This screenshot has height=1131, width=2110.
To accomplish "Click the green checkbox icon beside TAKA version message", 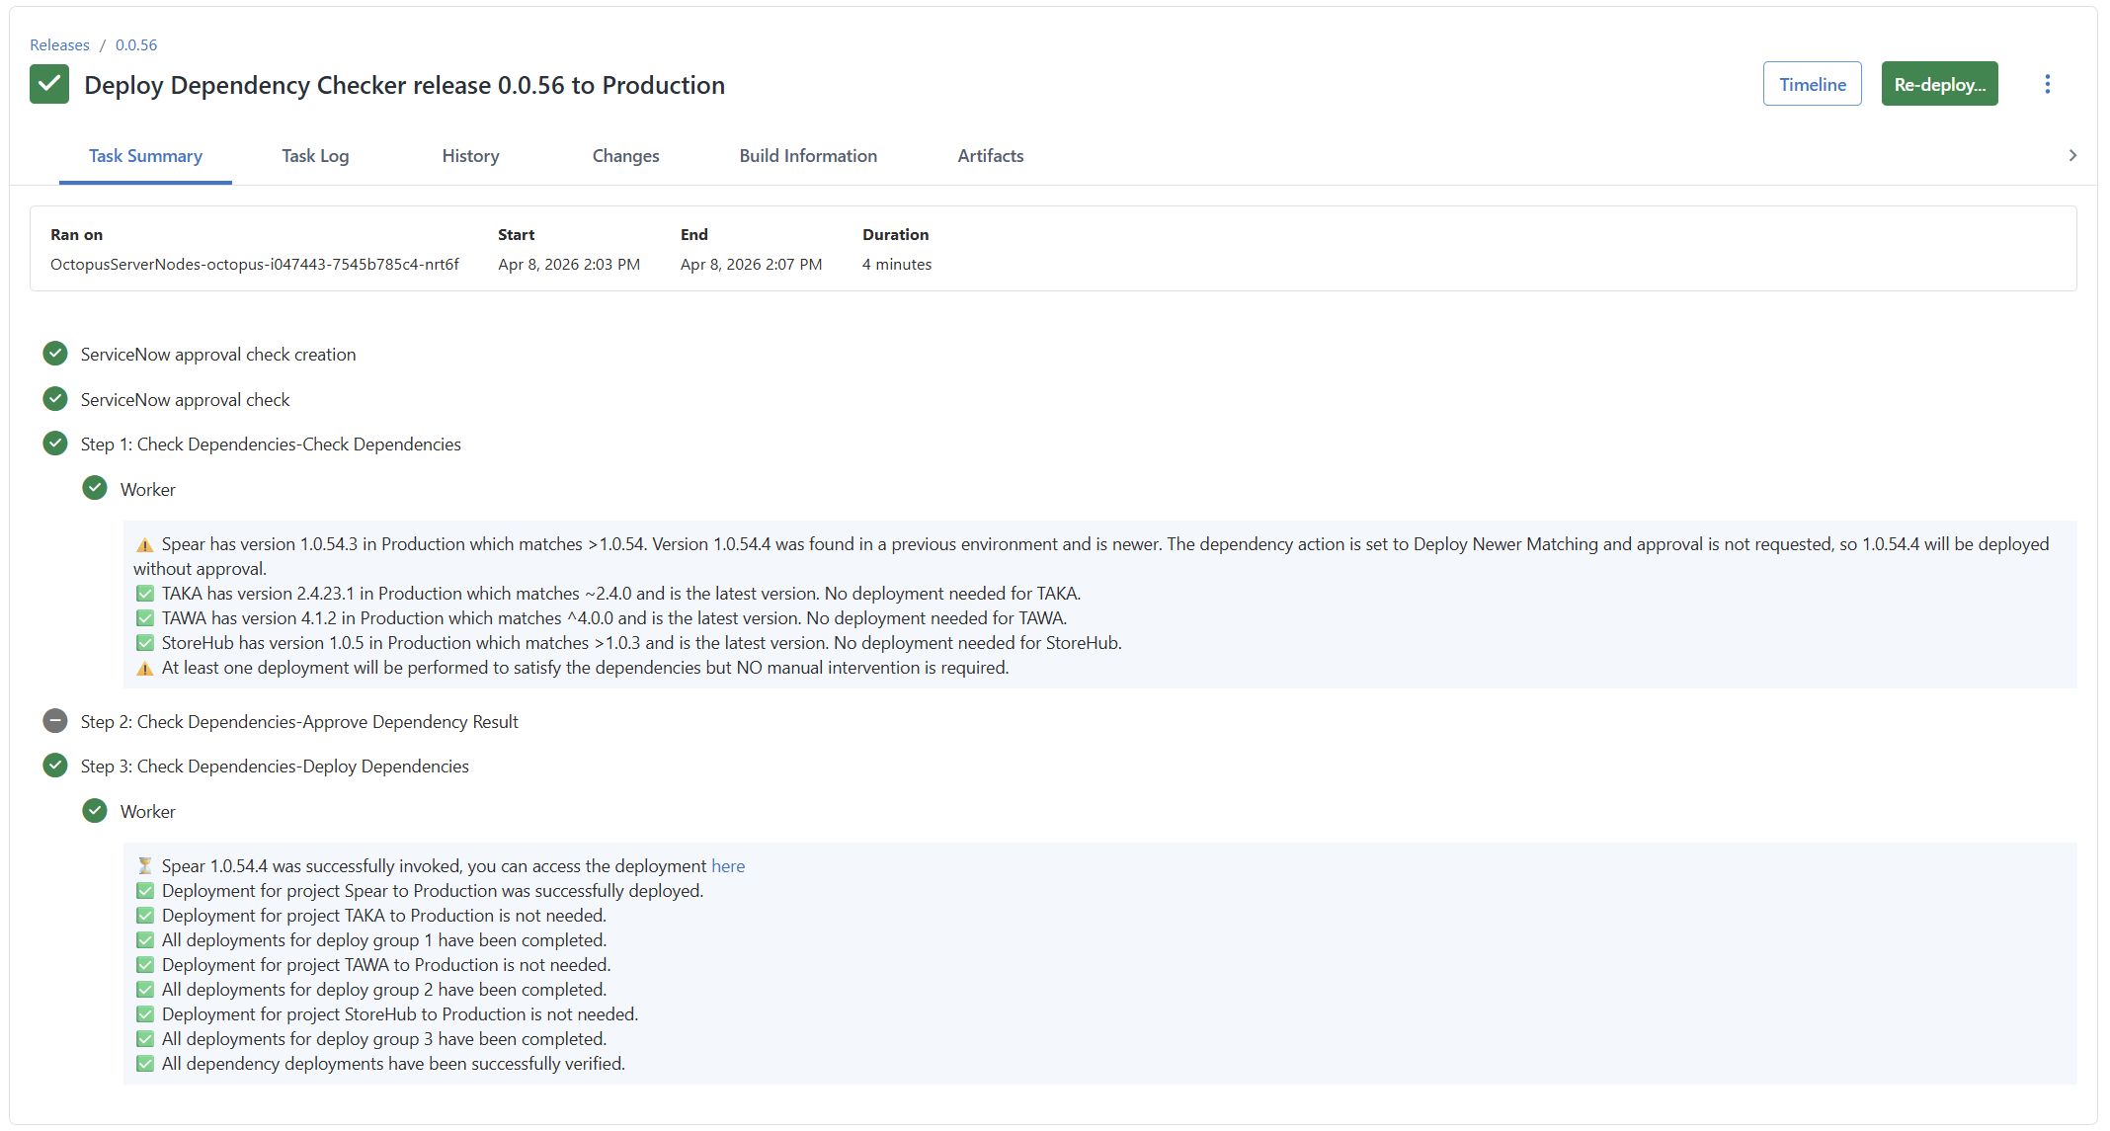I will (145, 593).
